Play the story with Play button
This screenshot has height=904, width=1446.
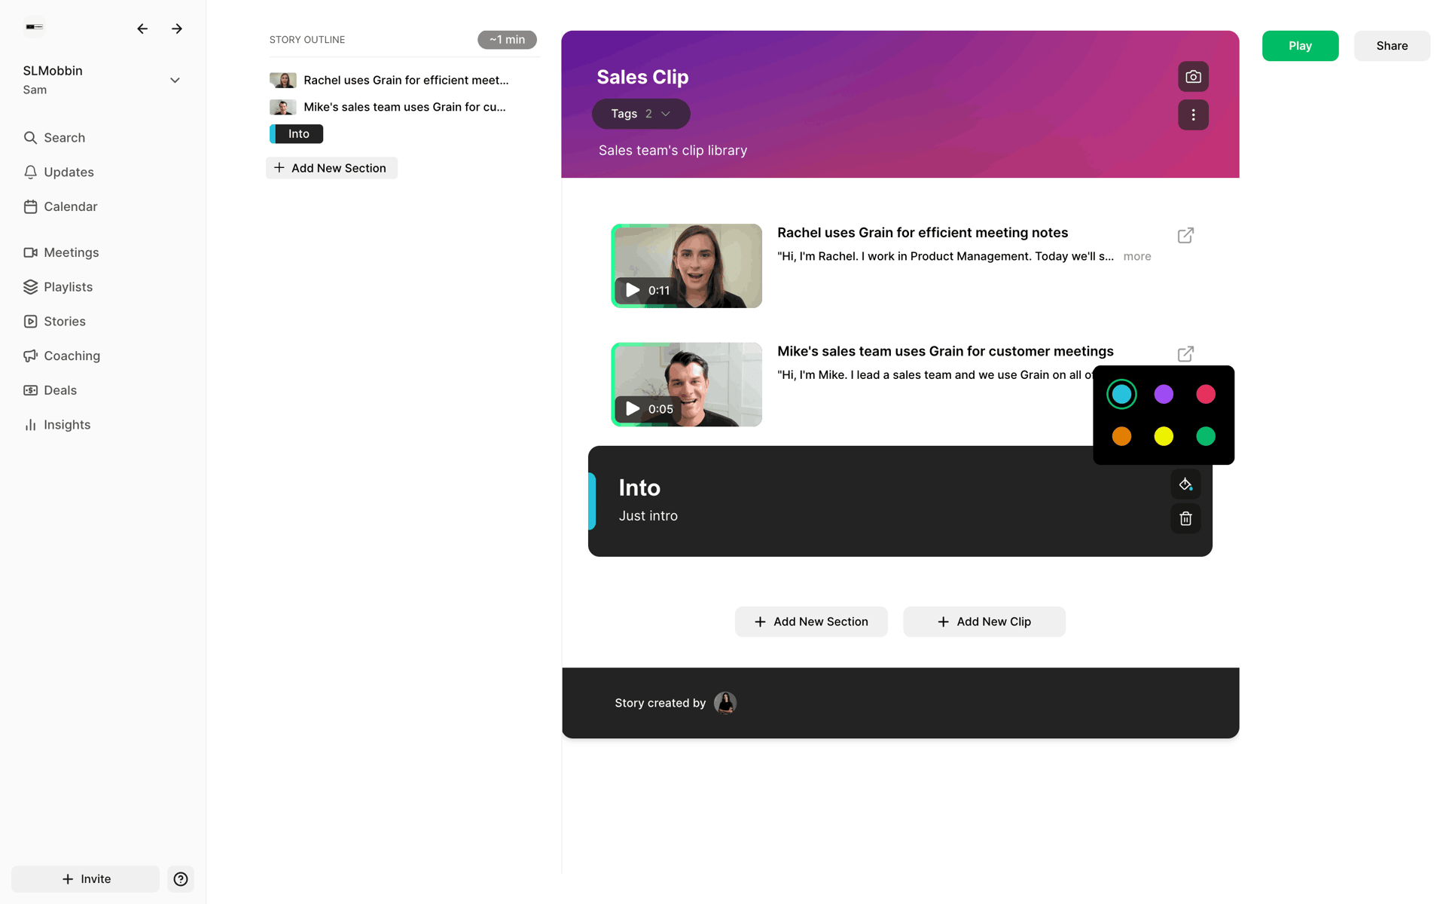click(x=1300, y=46)
